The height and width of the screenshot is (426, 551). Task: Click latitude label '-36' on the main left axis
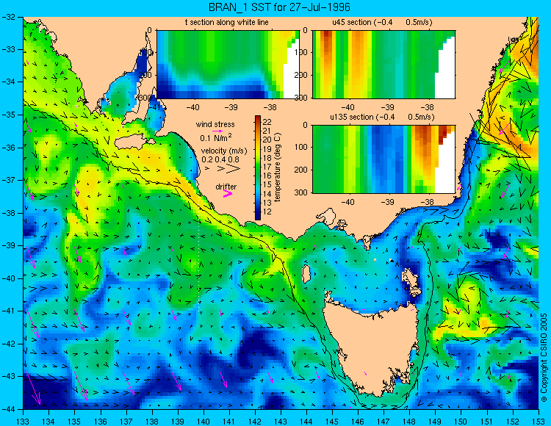point(8,148)
